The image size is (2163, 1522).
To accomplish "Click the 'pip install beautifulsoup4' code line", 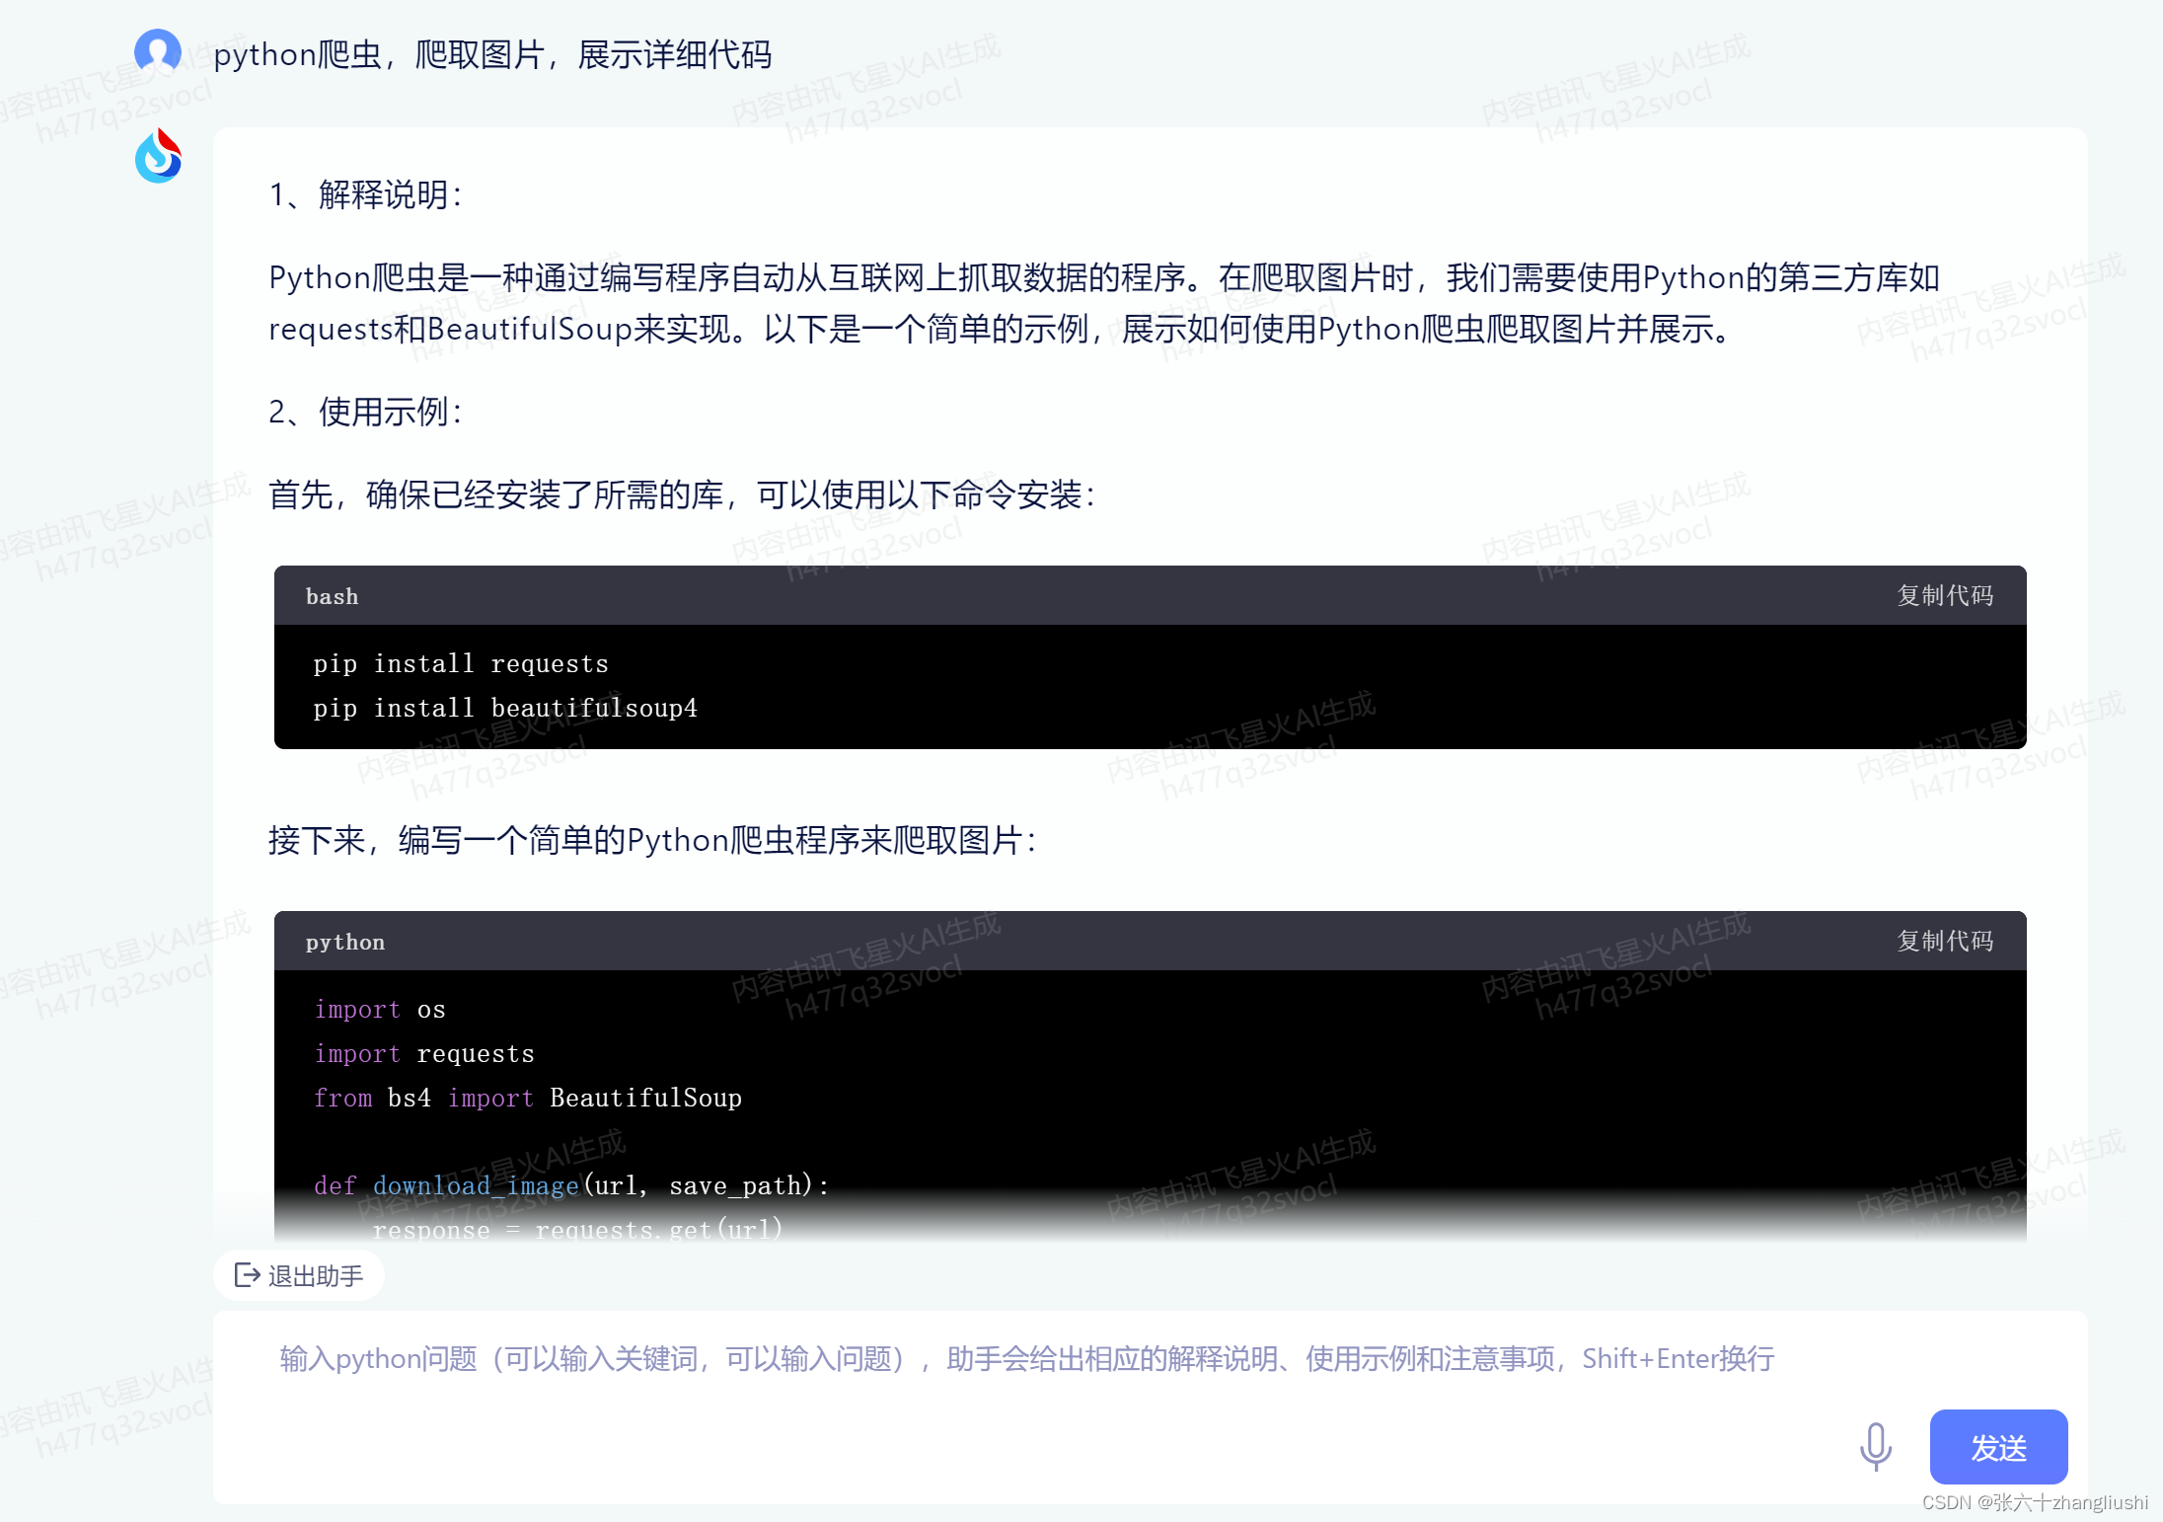I will pyautogui.click(x=505, y=708).
